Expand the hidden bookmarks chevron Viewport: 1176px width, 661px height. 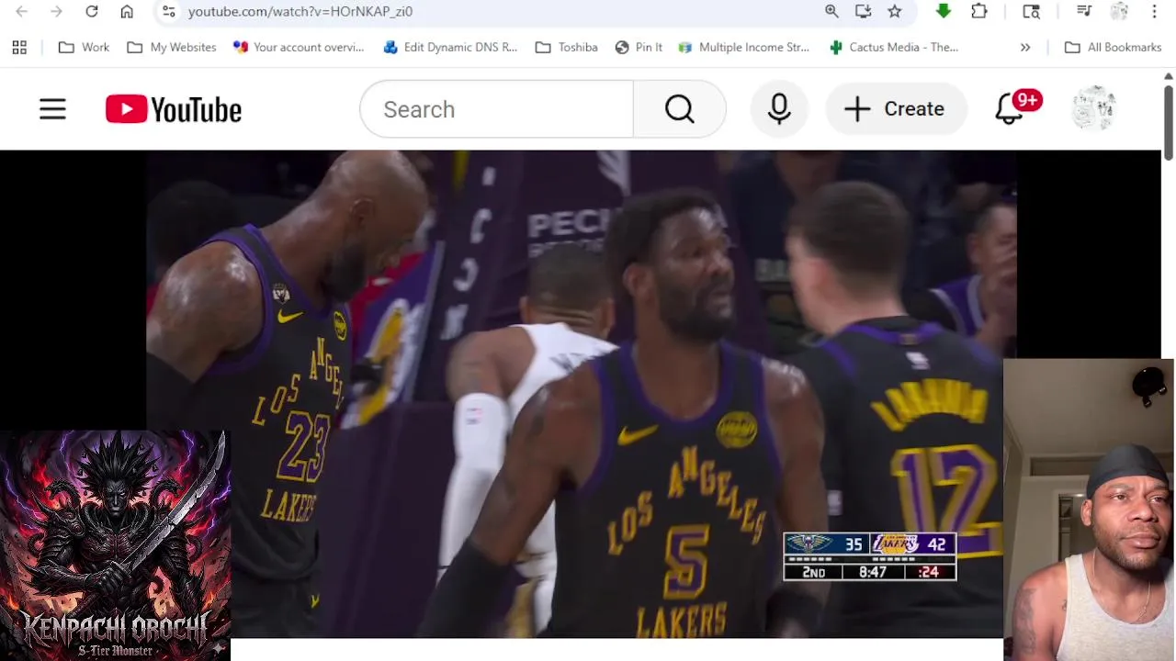(x=1025, y=48)
